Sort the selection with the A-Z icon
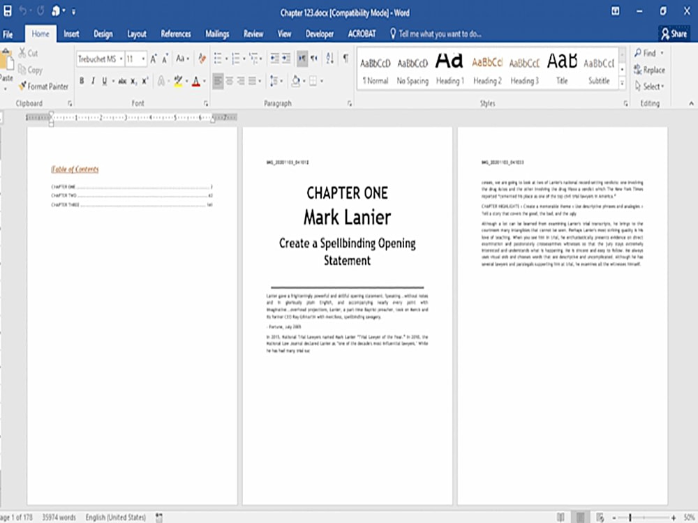The height and width of the screenshot is (523, 698). point(330,59)
